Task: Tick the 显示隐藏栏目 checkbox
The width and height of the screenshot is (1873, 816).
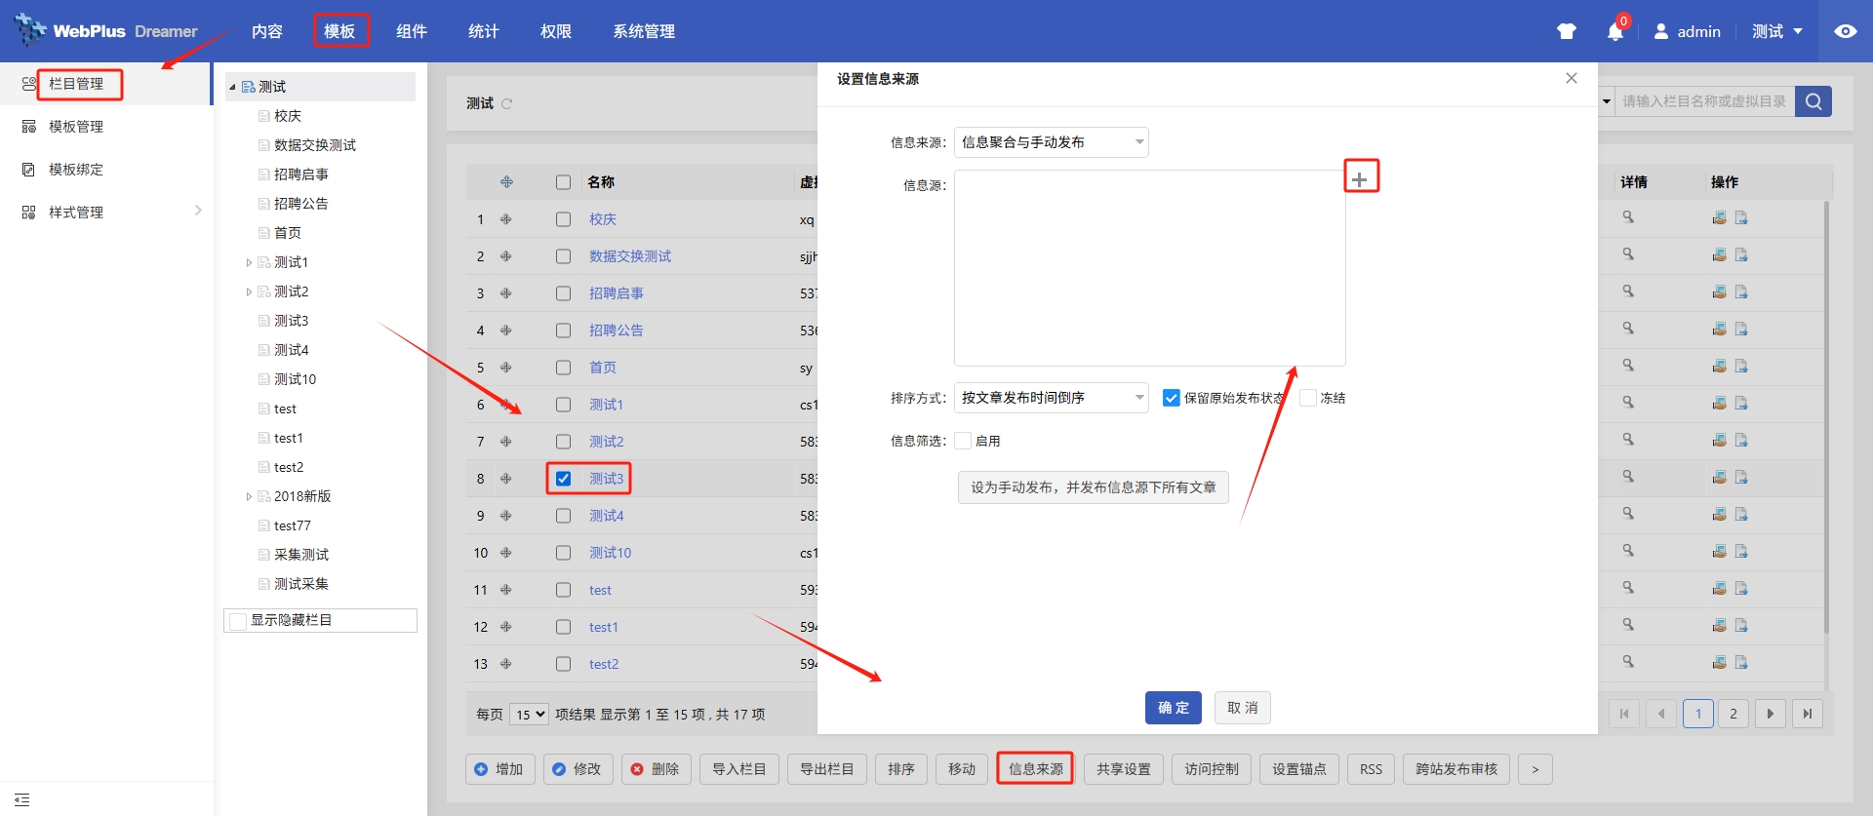Action: tap(238, 621)
